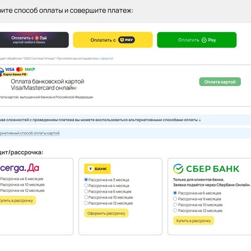Pay with T-Pay yellow button

coord(113,40)
